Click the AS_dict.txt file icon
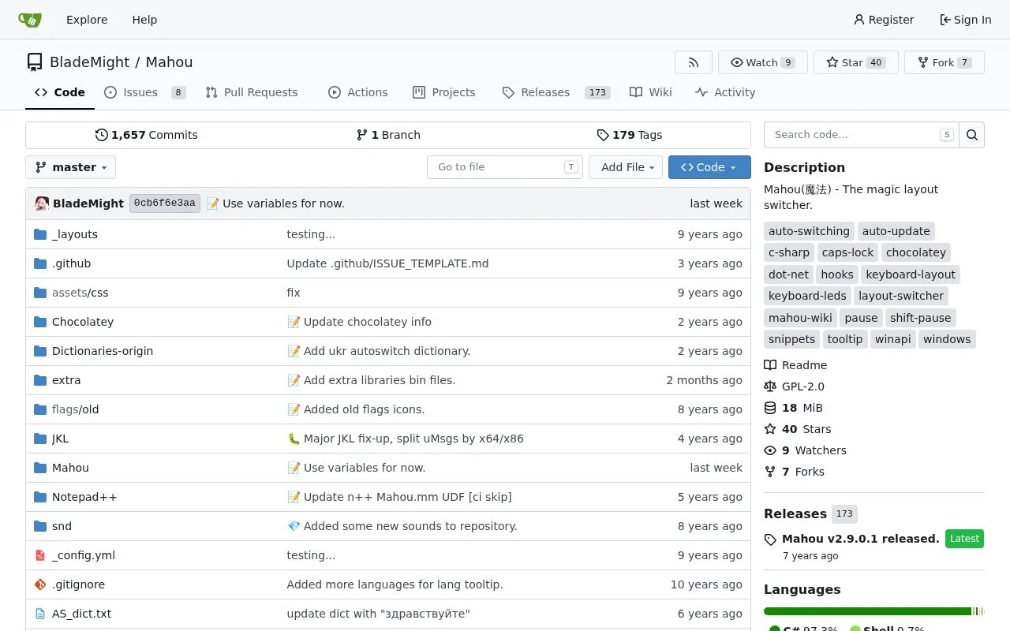Screen dimensions: 1010x631 [40, 614]
